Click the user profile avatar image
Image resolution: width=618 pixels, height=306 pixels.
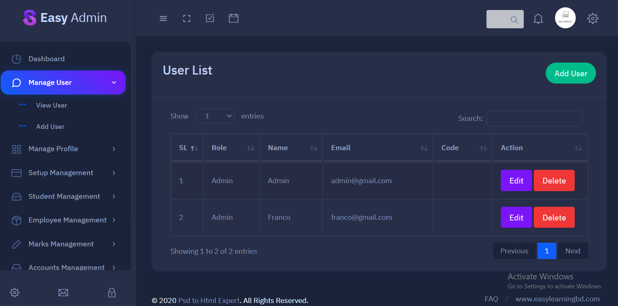coord(565,18)
